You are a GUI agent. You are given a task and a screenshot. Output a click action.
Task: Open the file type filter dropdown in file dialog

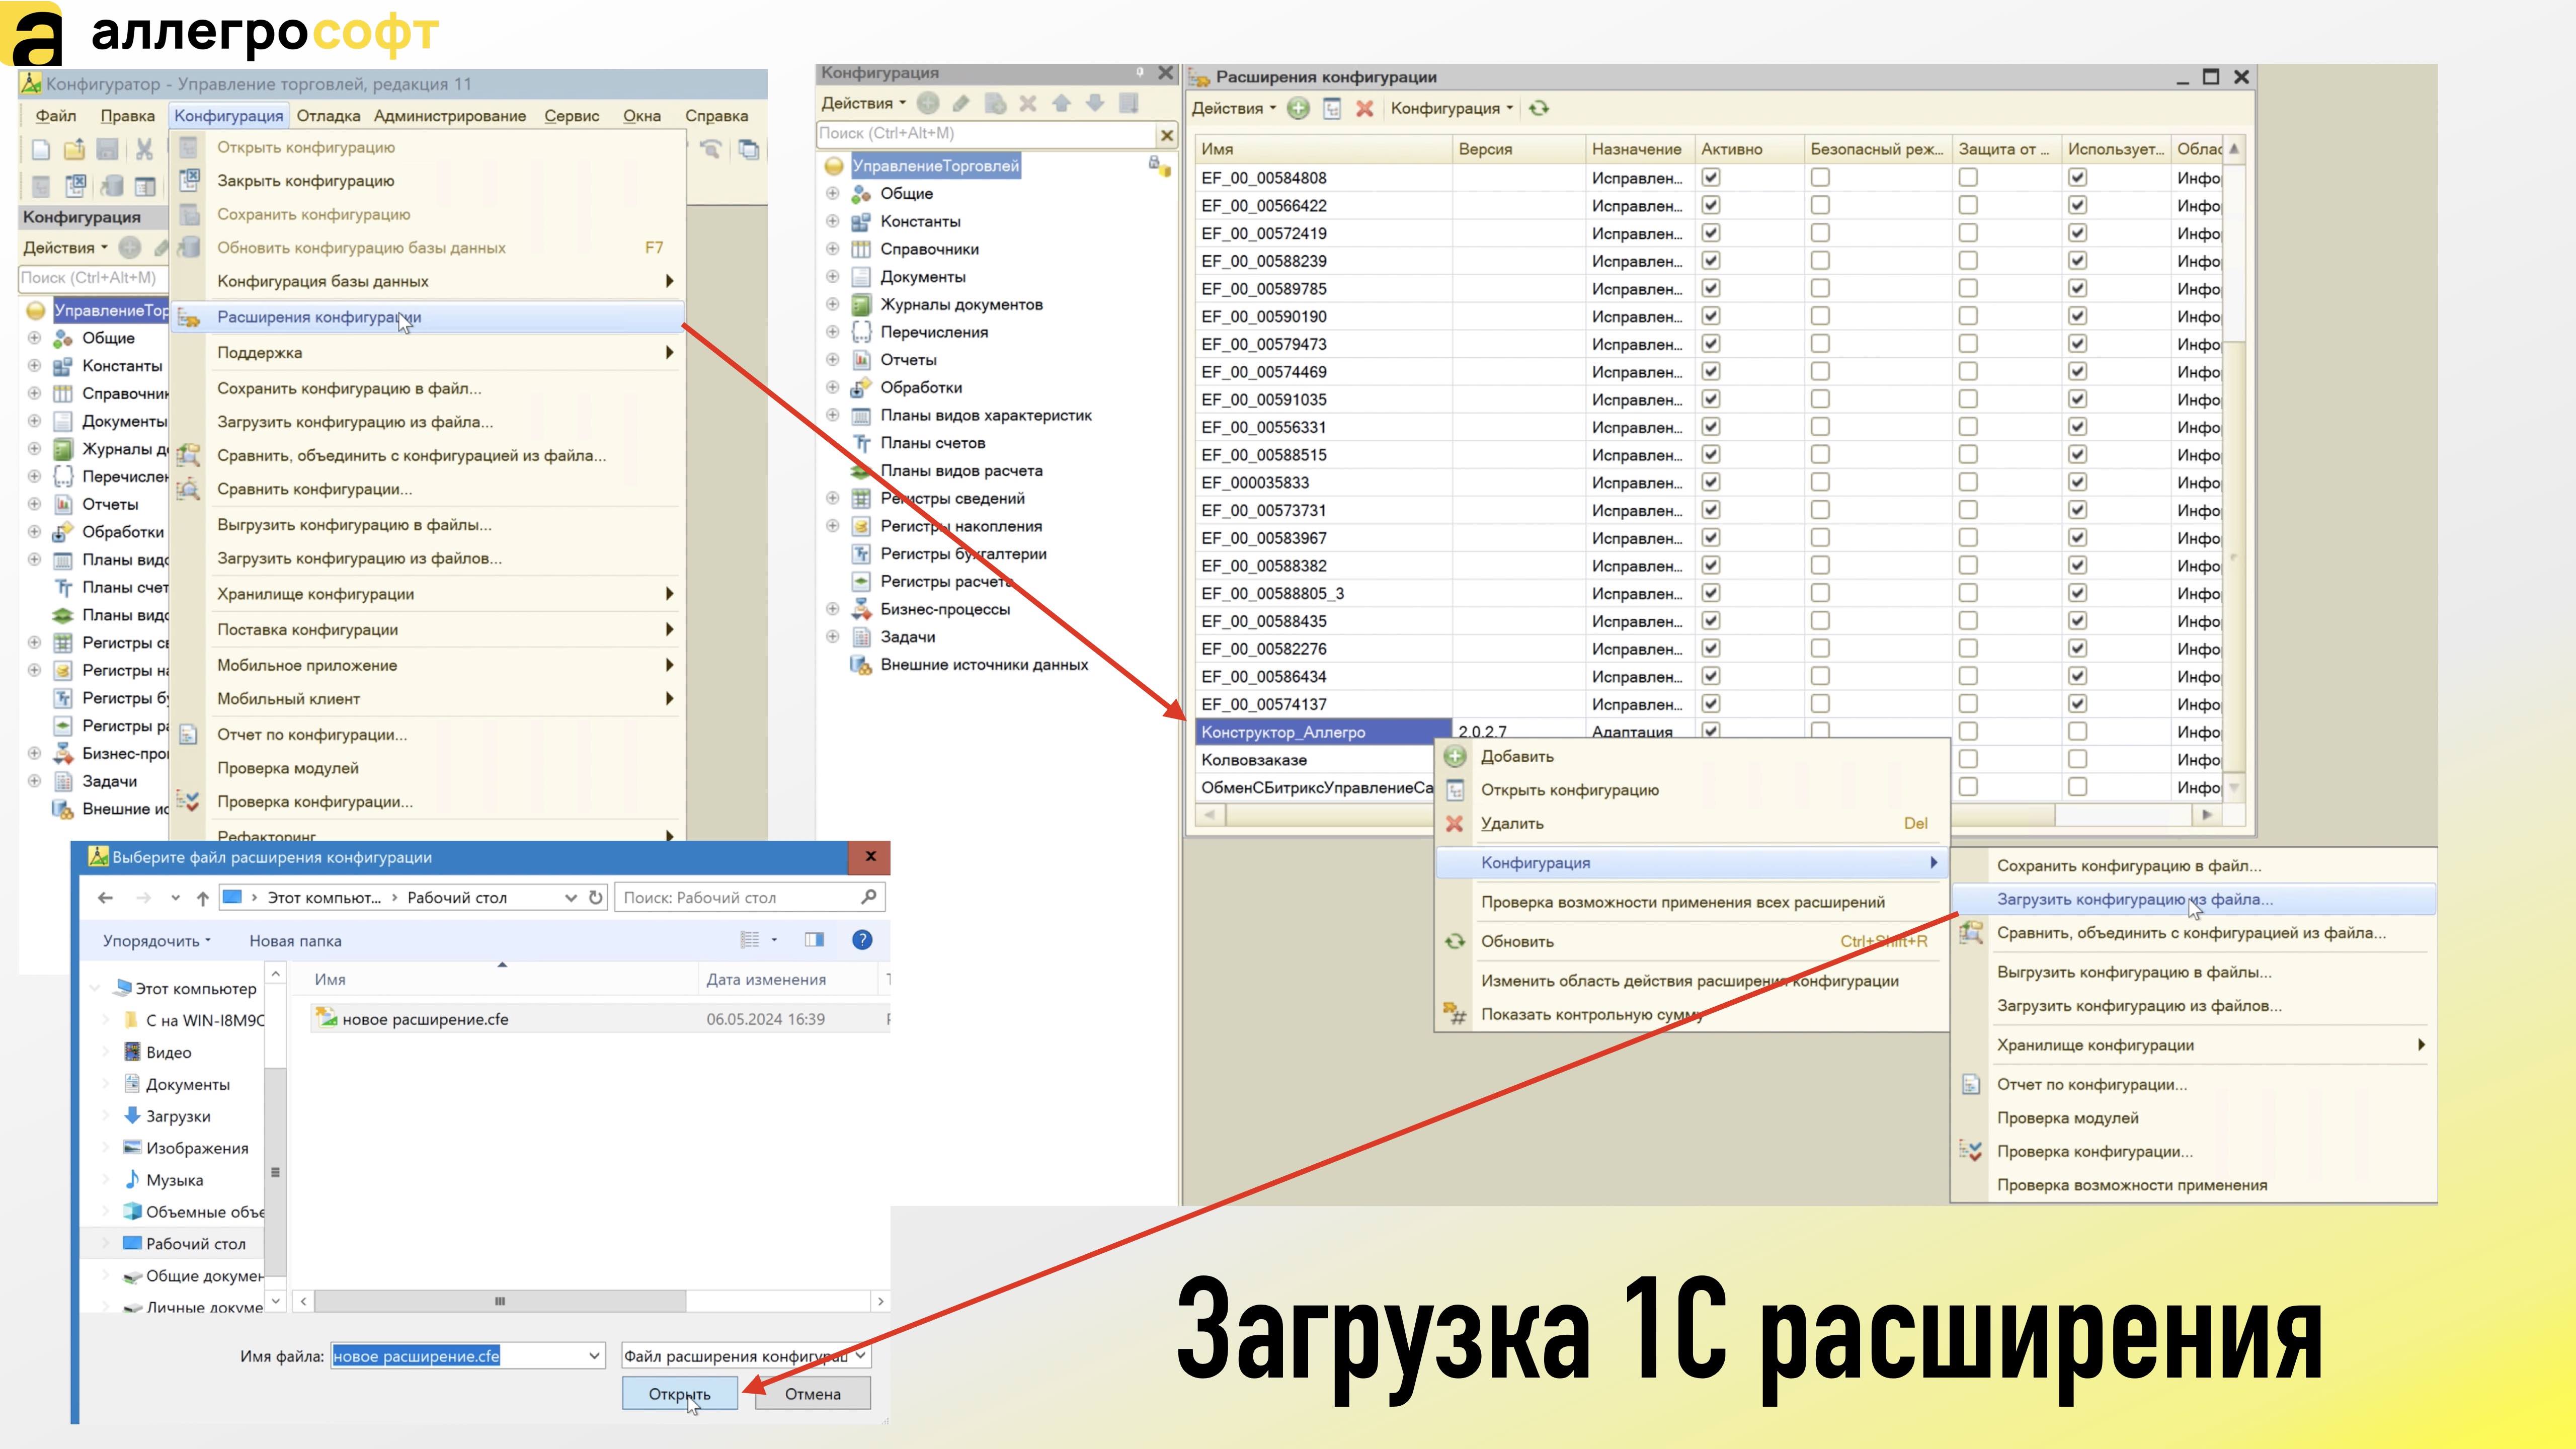[860, 1356]
